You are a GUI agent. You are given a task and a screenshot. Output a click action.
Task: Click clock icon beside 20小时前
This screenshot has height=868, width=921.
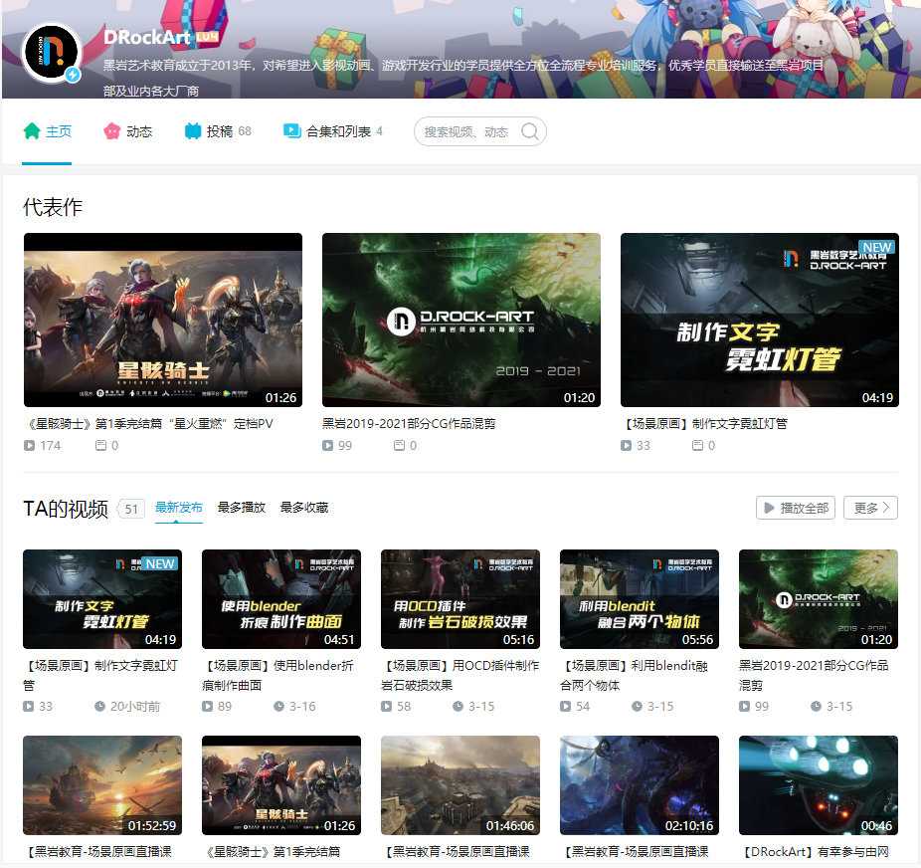coord(99,707)
